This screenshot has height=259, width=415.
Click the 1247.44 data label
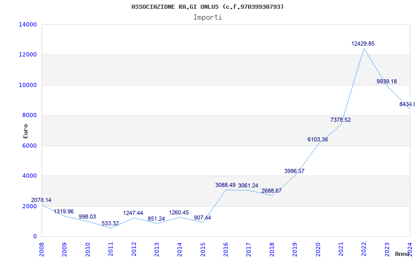133,213
